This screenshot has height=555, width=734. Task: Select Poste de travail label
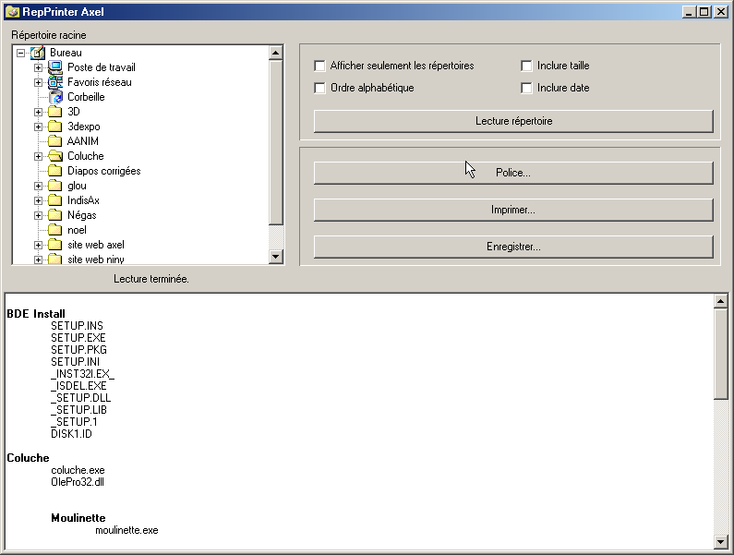point(102,67)
